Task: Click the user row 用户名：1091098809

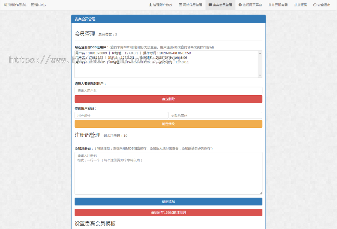Action: coord(133,53)
